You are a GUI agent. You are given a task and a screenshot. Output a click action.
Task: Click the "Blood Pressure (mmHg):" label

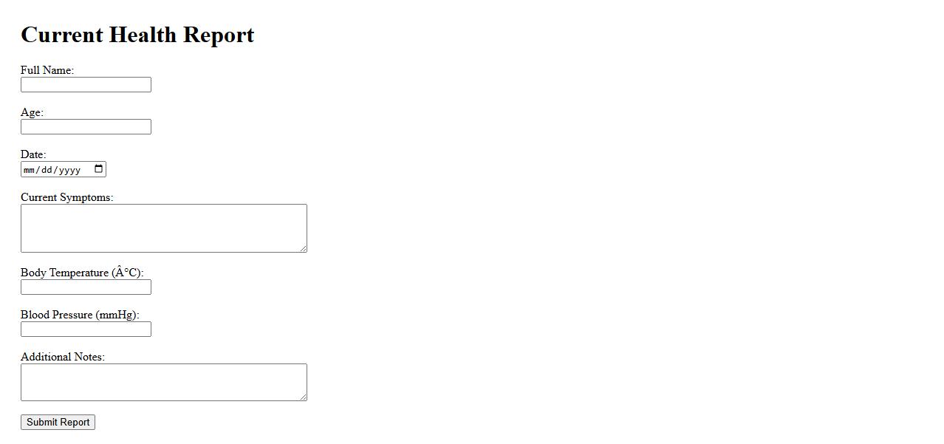pyautogui.click(x=80, y=315)
